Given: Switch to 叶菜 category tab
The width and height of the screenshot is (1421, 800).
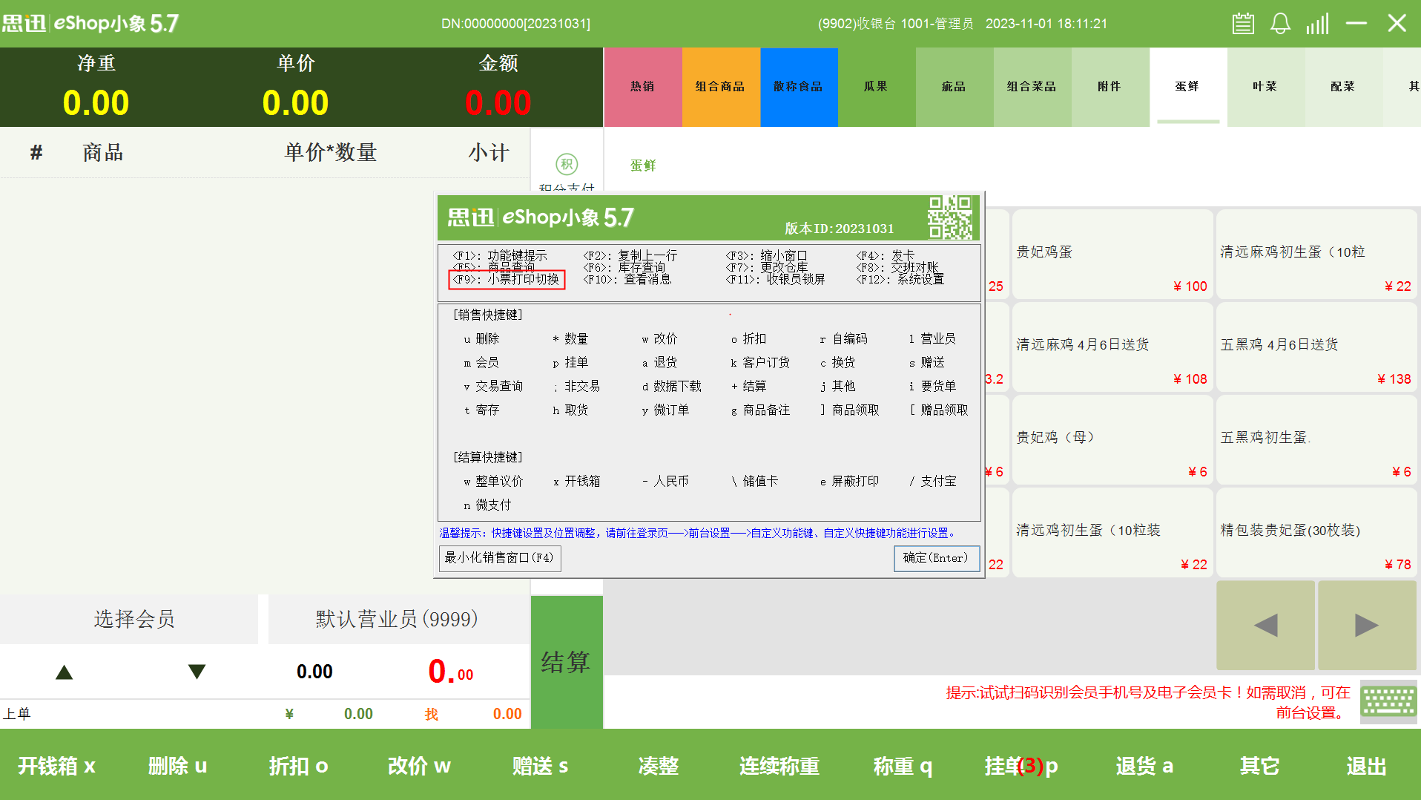Looking at the screenshot, I should click(x=1266, y=87).
